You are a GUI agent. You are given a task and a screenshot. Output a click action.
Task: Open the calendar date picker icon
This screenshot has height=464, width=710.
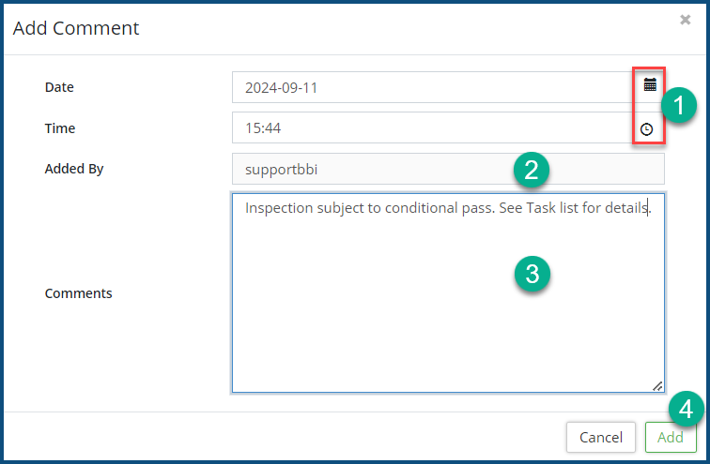click(x=649, y=85)
